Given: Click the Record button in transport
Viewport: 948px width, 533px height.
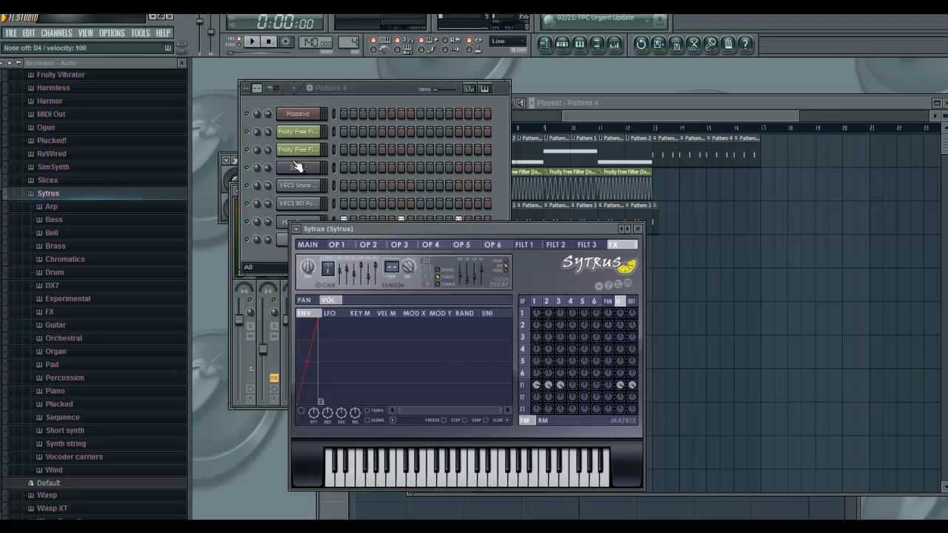Looking at the screenshot, I should [285, 42].
